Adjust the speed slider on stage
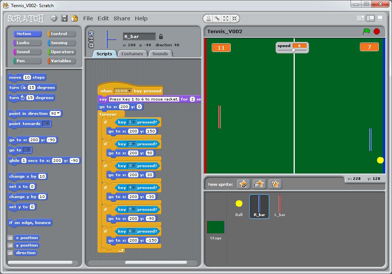392x274 pixels. point(294,50)
